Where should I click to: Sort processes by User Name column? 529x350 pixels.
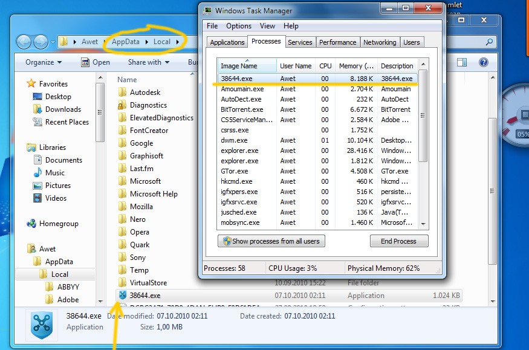click(296, 66)
